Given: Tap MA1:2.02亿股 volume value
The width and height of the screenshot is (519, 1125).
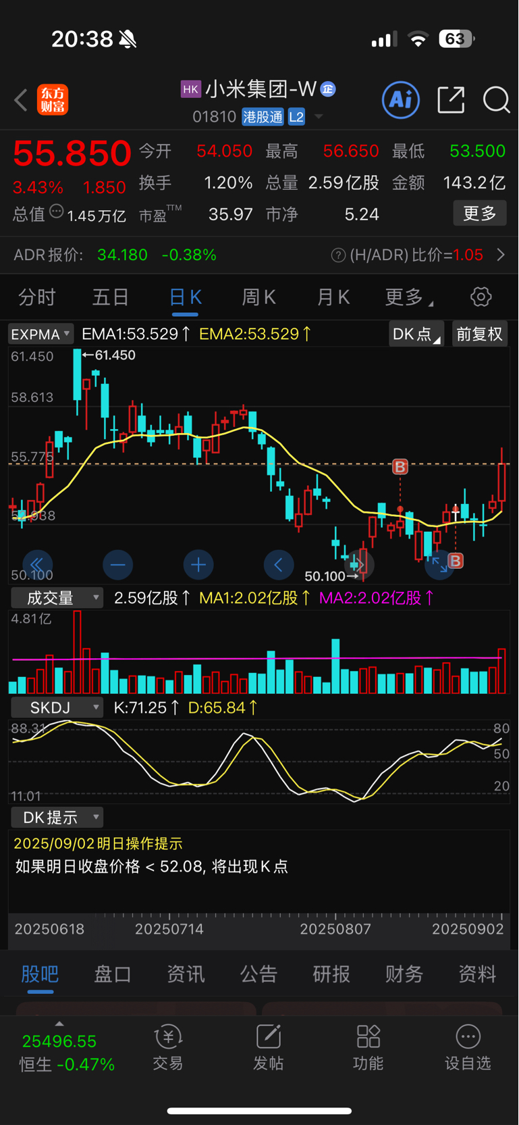Looking at the screenshot, I should [x=255, y=598].
